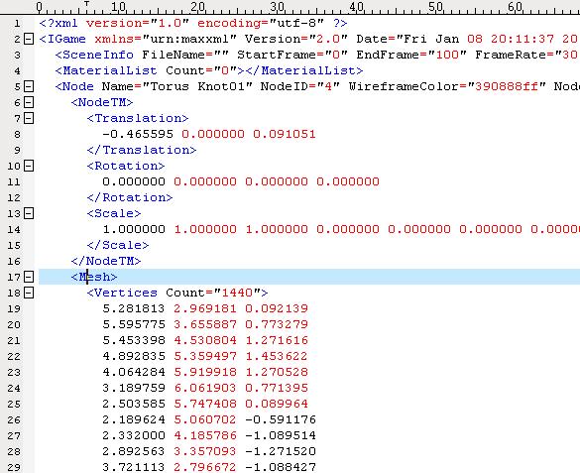Collapse the Mesh element fold
This screenshot has height=473, width=580.
29,277
